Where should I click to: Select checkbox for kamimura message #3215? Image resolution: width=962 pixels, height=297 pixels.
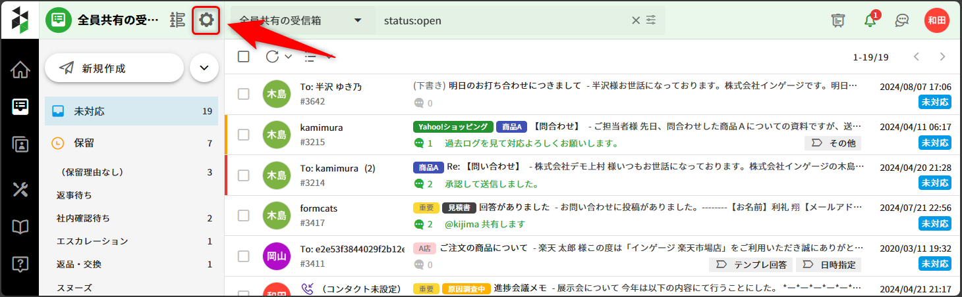click(x=244, y=135)
